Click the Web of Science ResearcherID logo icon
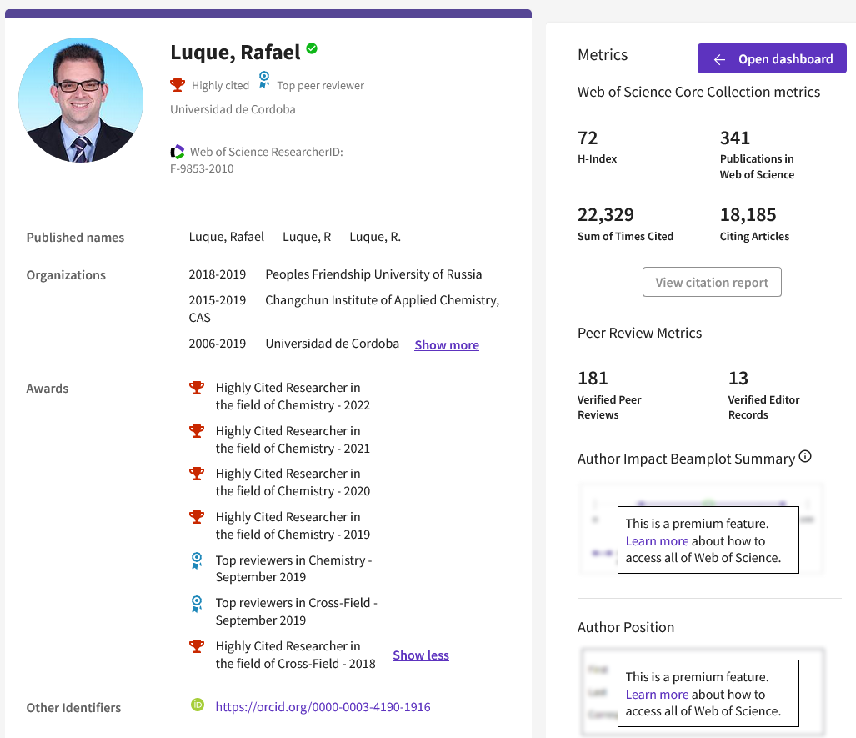The width and height of the screenshot is (856, 738). click(x=178, y=152)
